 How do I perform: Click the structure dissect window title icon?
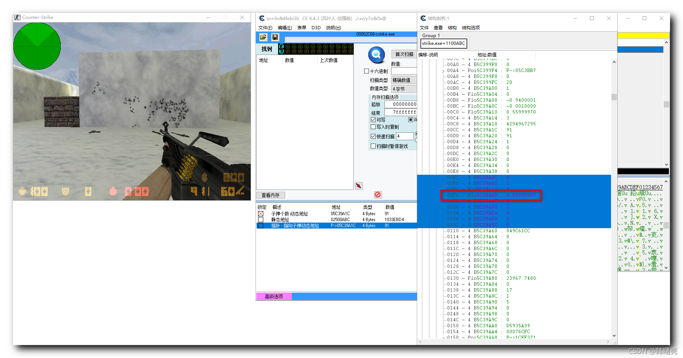pos(423,18)
